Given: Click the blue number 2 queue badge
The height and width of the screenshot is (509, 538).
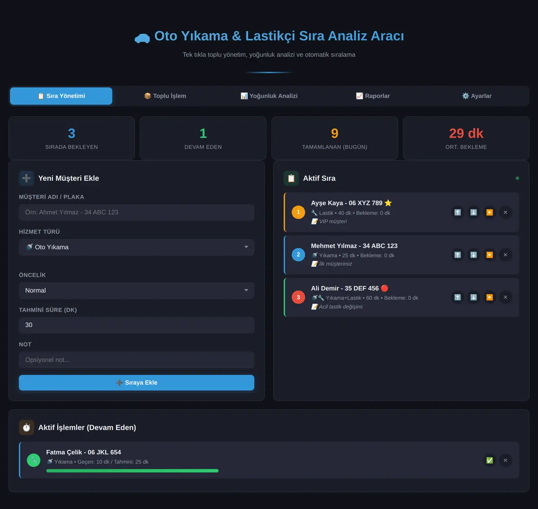Looking at the screenshot, I should (x=299, y=255).
